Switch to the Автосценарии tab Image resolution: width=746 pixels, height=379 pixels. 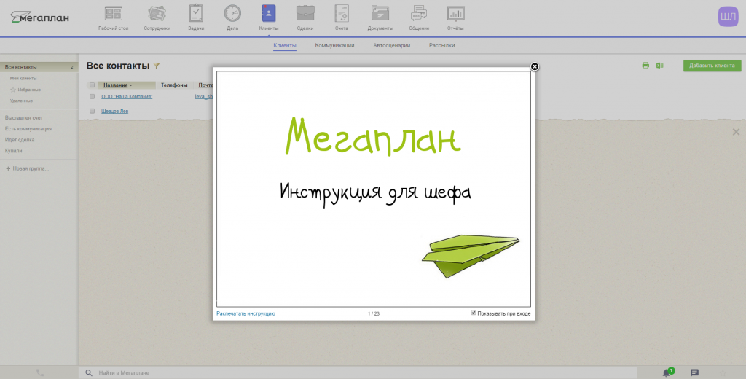point(391,46)
